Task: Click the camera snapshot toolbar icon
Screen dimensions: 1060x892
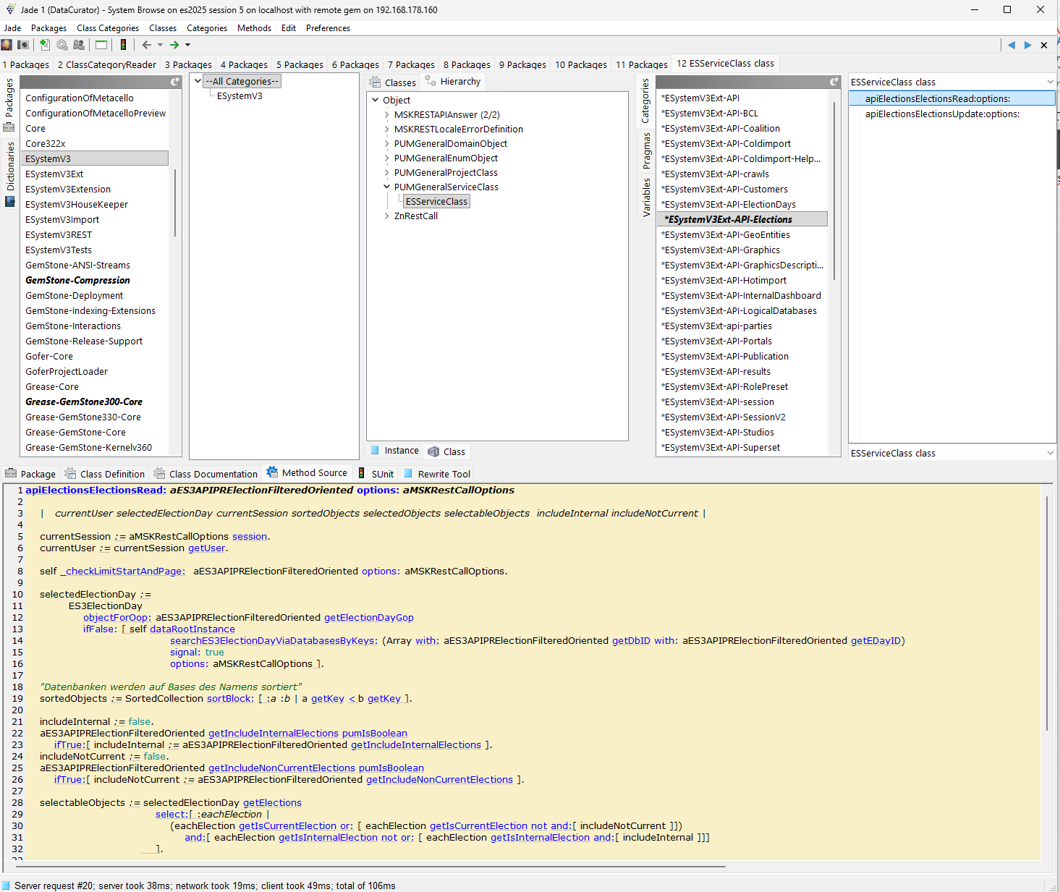Action: 23,45
